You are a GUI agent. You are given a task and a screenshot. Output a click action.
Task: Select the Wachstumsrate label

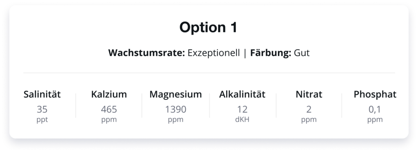pyautogui.click(x=147, y=53)
